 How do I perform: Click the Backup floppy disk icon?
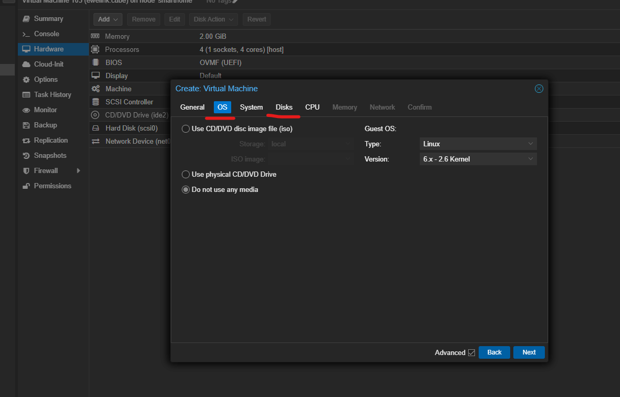pos(26,125)
